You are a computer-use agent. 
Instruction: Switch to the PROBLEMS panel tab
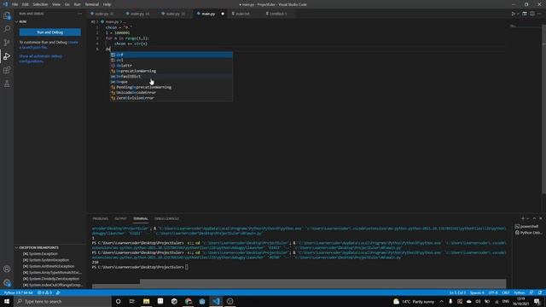coord(101,218)
